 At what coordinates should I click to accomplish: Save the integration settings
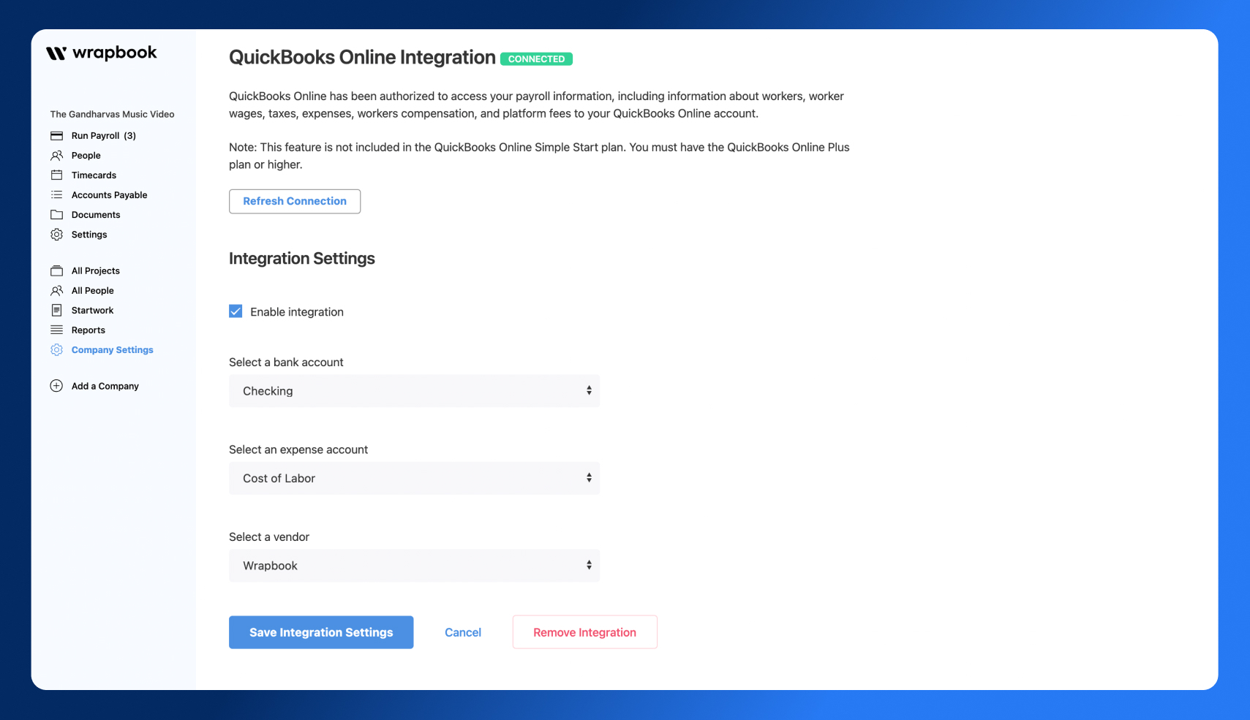click(320, 632)
